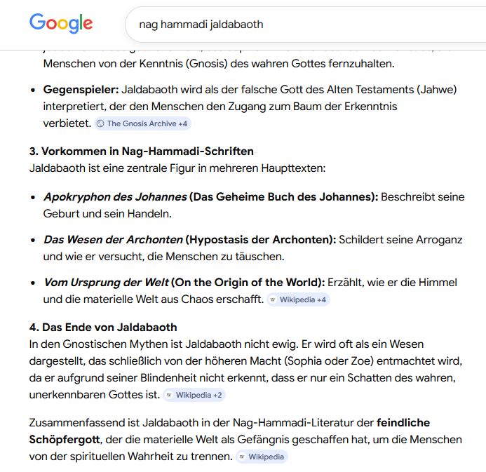The image size is (486, 472).
Task: Click the 'Vom Ursprung der Welt' title
Action: (x=106, y=282)
